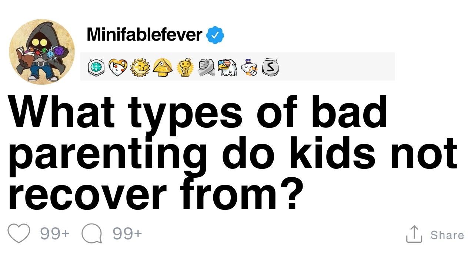Select the eagle with sunglasses award
The width and height of the screenshot is (474, 266).
click(x=227, y=67)
